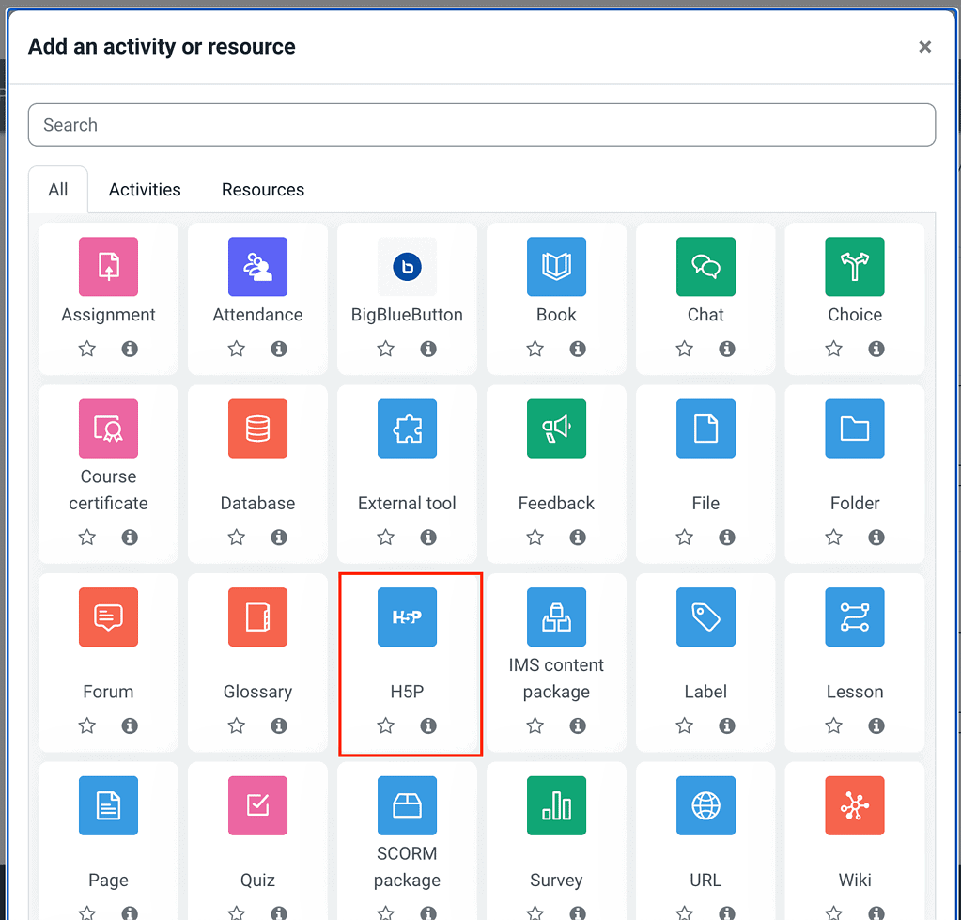Pick the Wiki activity icon
The width and height of the screenshot is (961, 920).
855,805
